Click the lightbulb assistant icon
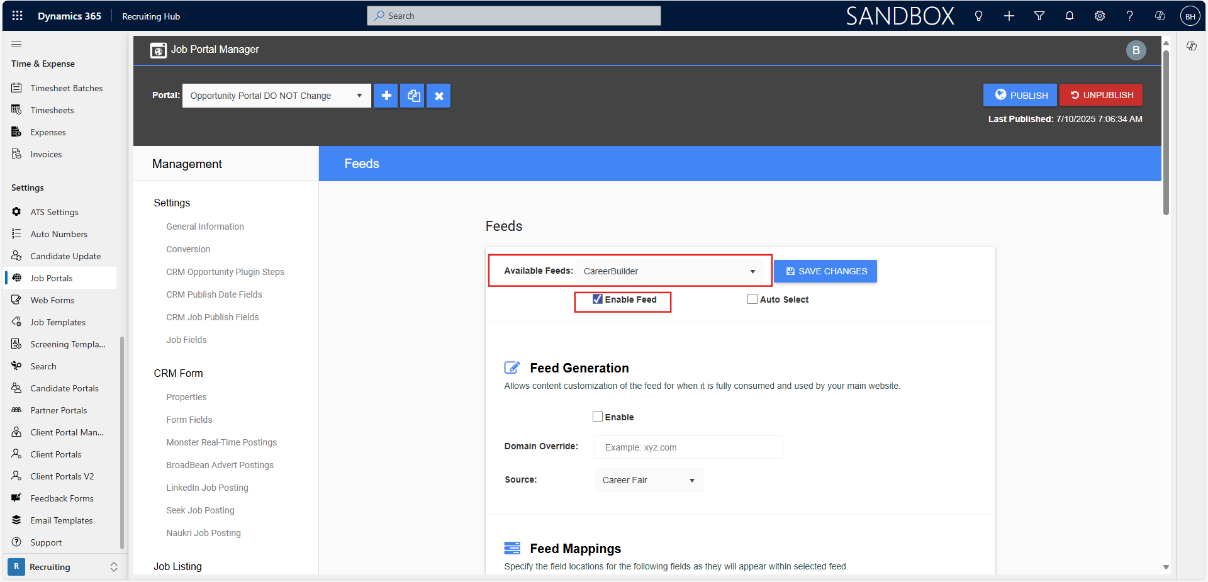Viewport: 1208px width, 582px height. pyautogui.click(x=978, y=16)
